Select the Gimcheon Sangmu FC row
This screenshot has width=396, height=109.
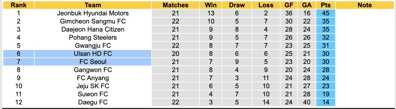point(93,21)
